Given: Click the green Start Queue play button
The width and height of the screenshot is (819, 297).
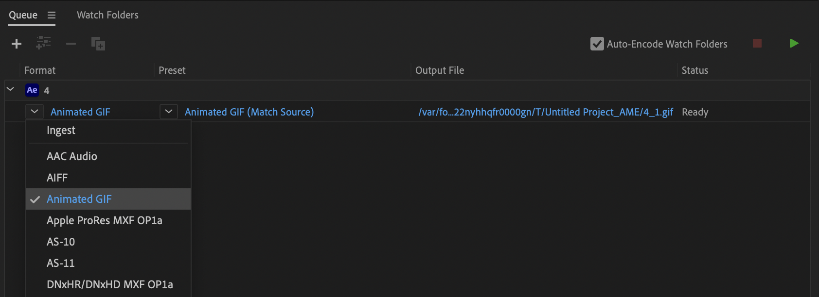Looking at the screenshot, I should click(794, 43).
